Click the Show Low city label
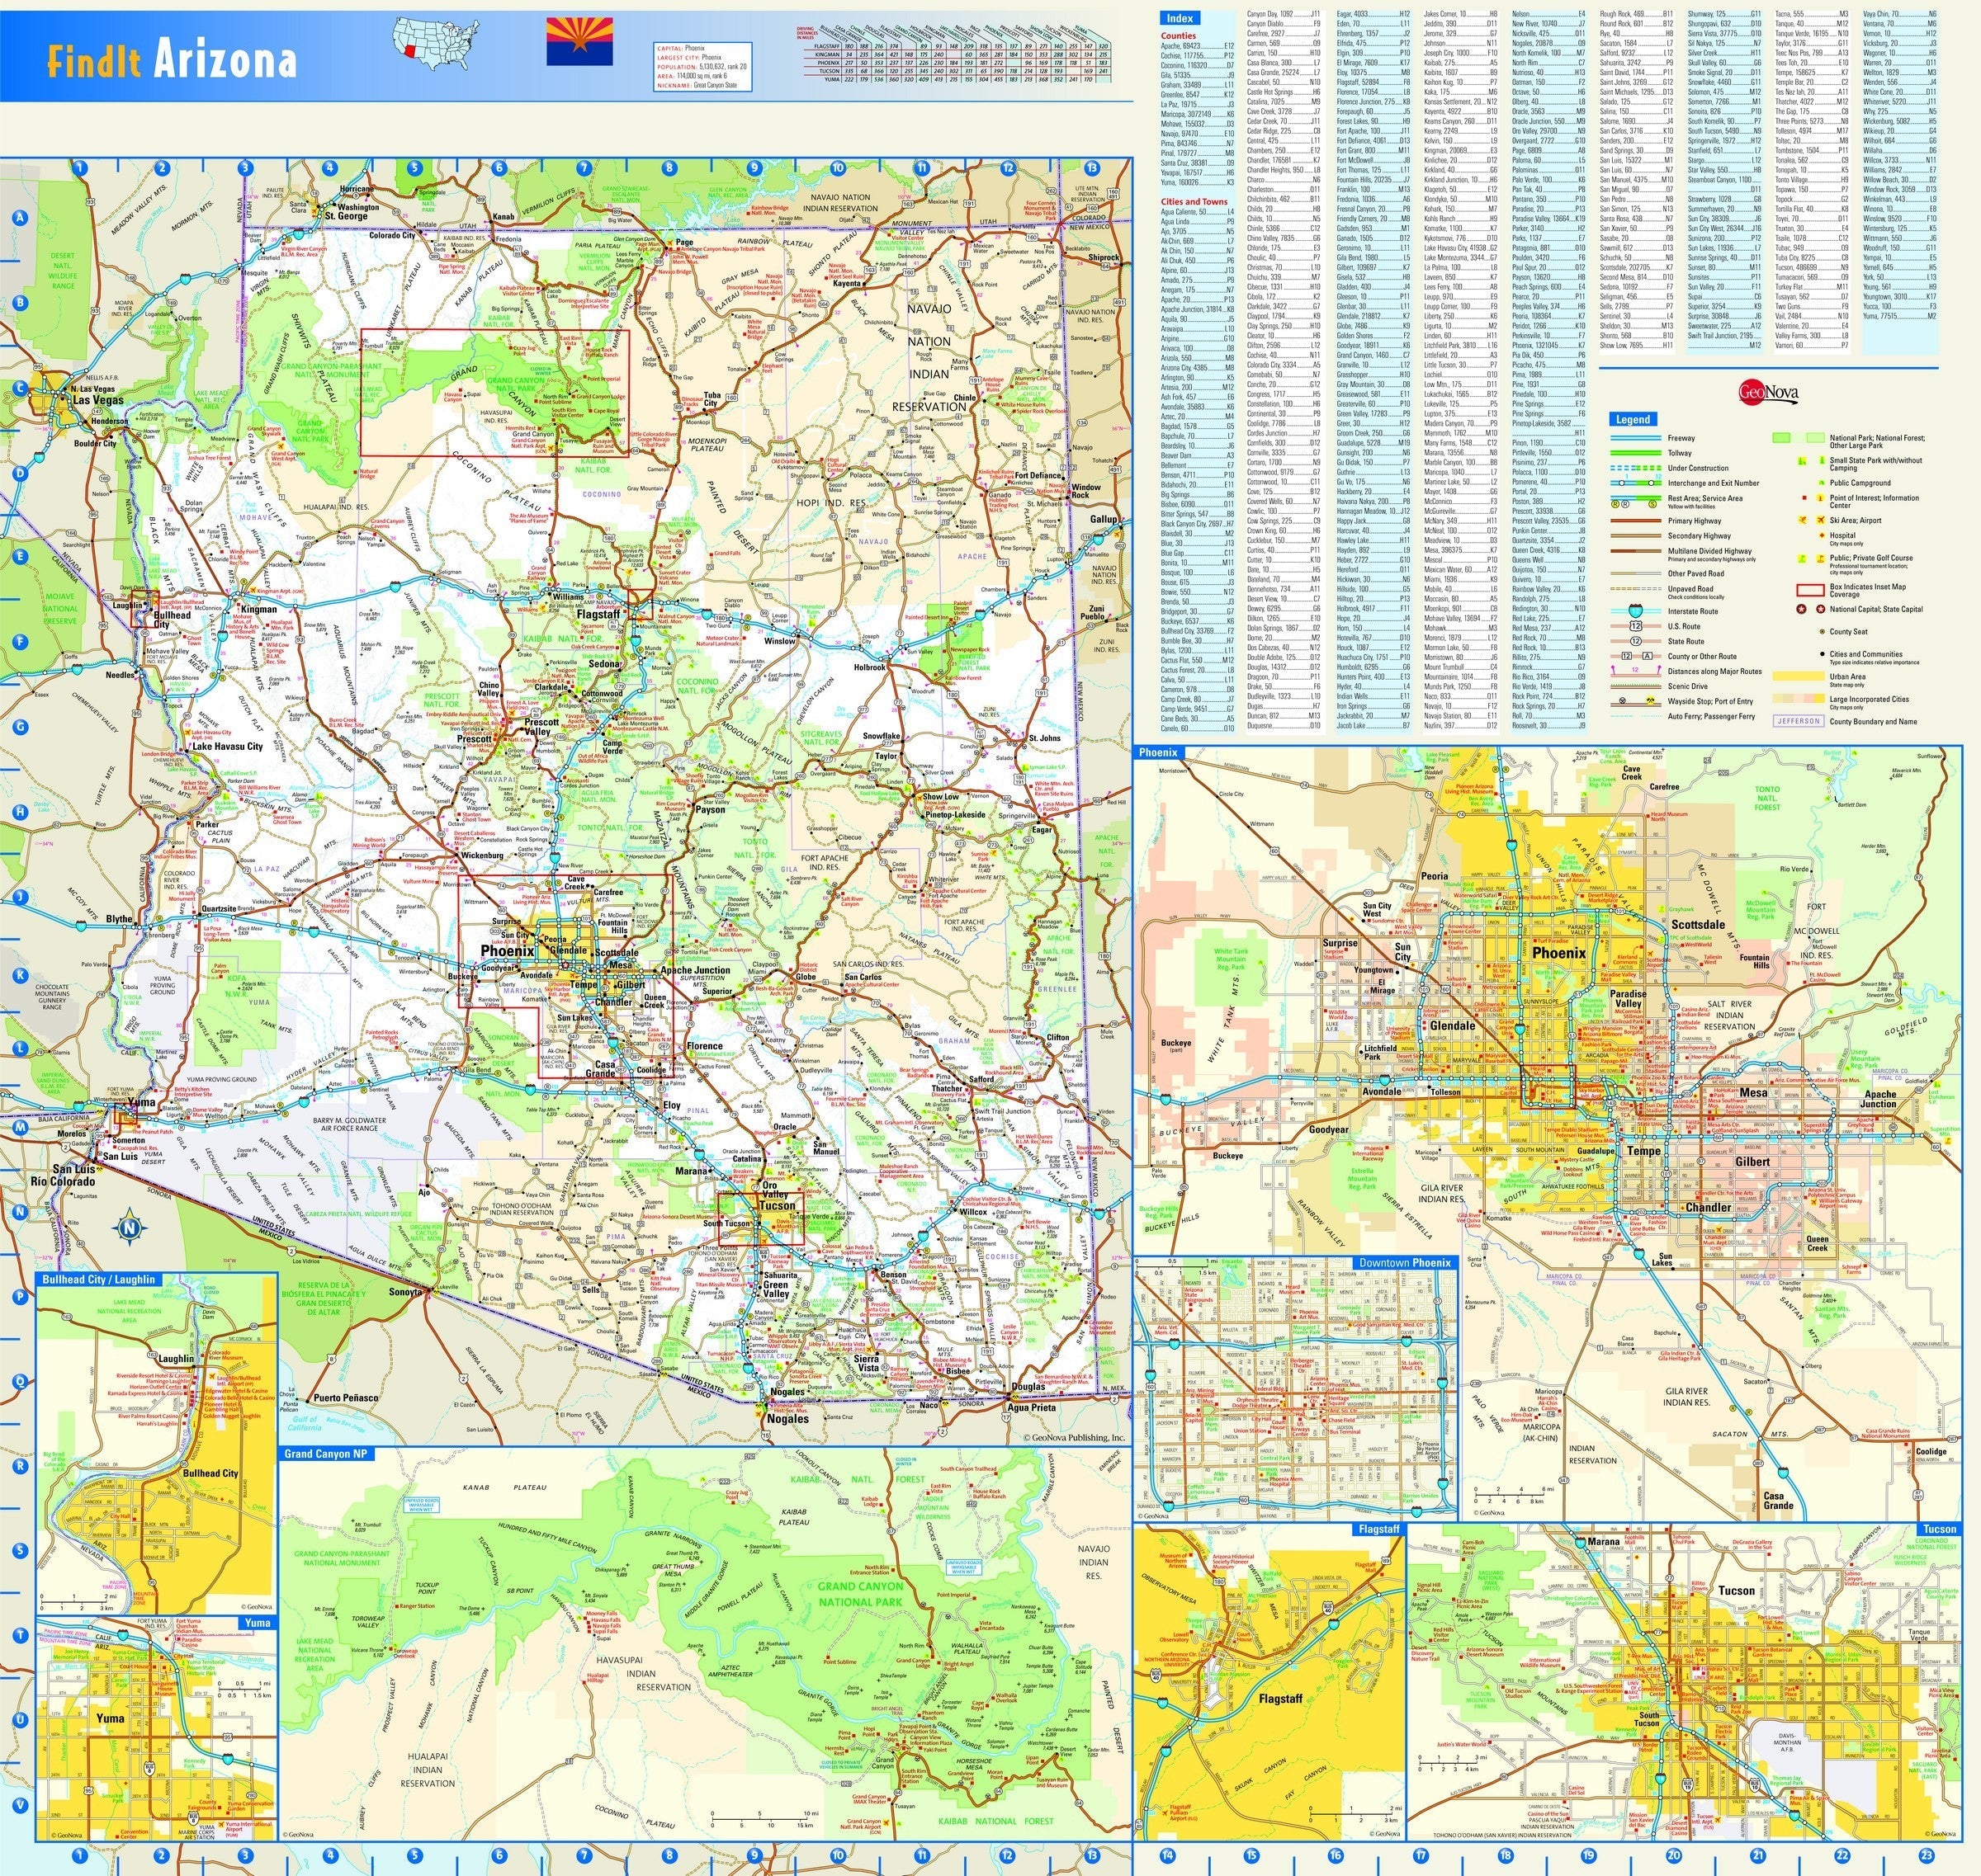 (x=940, y=798)
